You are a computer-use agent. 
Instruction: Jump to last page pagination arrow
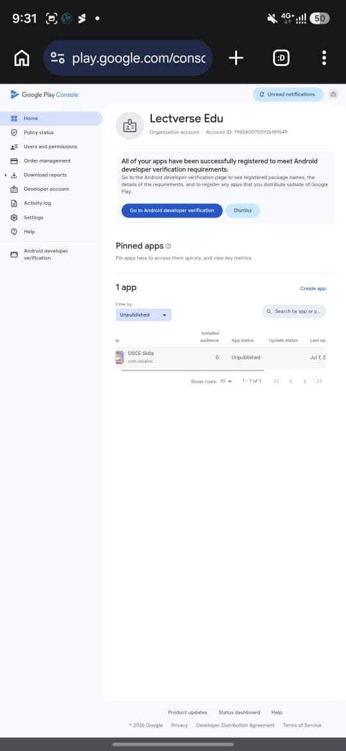318,381
